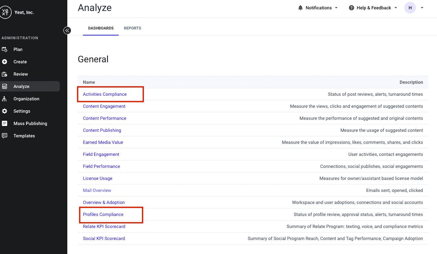Click description 'Measure the usage of suggested content'
The image size is (437, 254).
382,130
